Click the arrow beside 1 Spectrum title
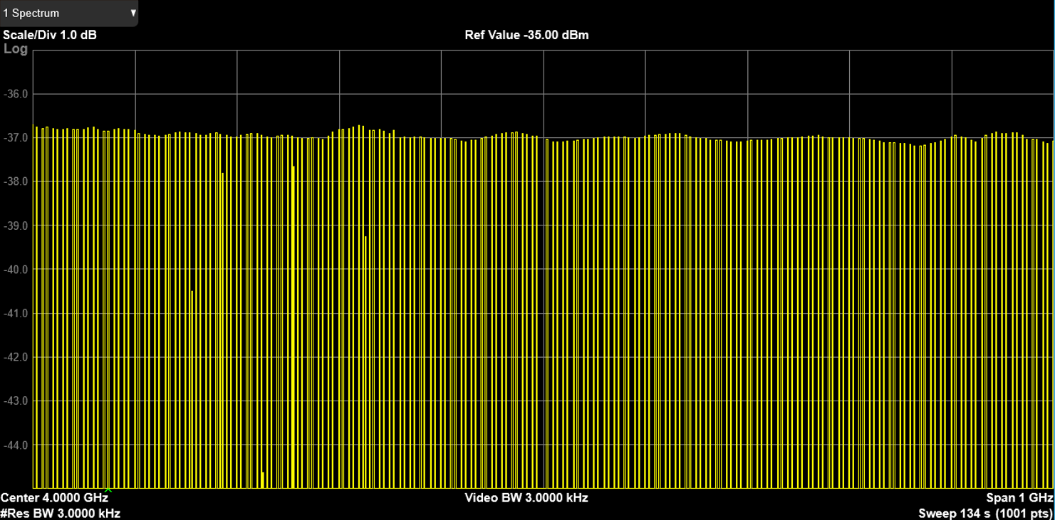1055x520 pixels. [x=132, y=13]
